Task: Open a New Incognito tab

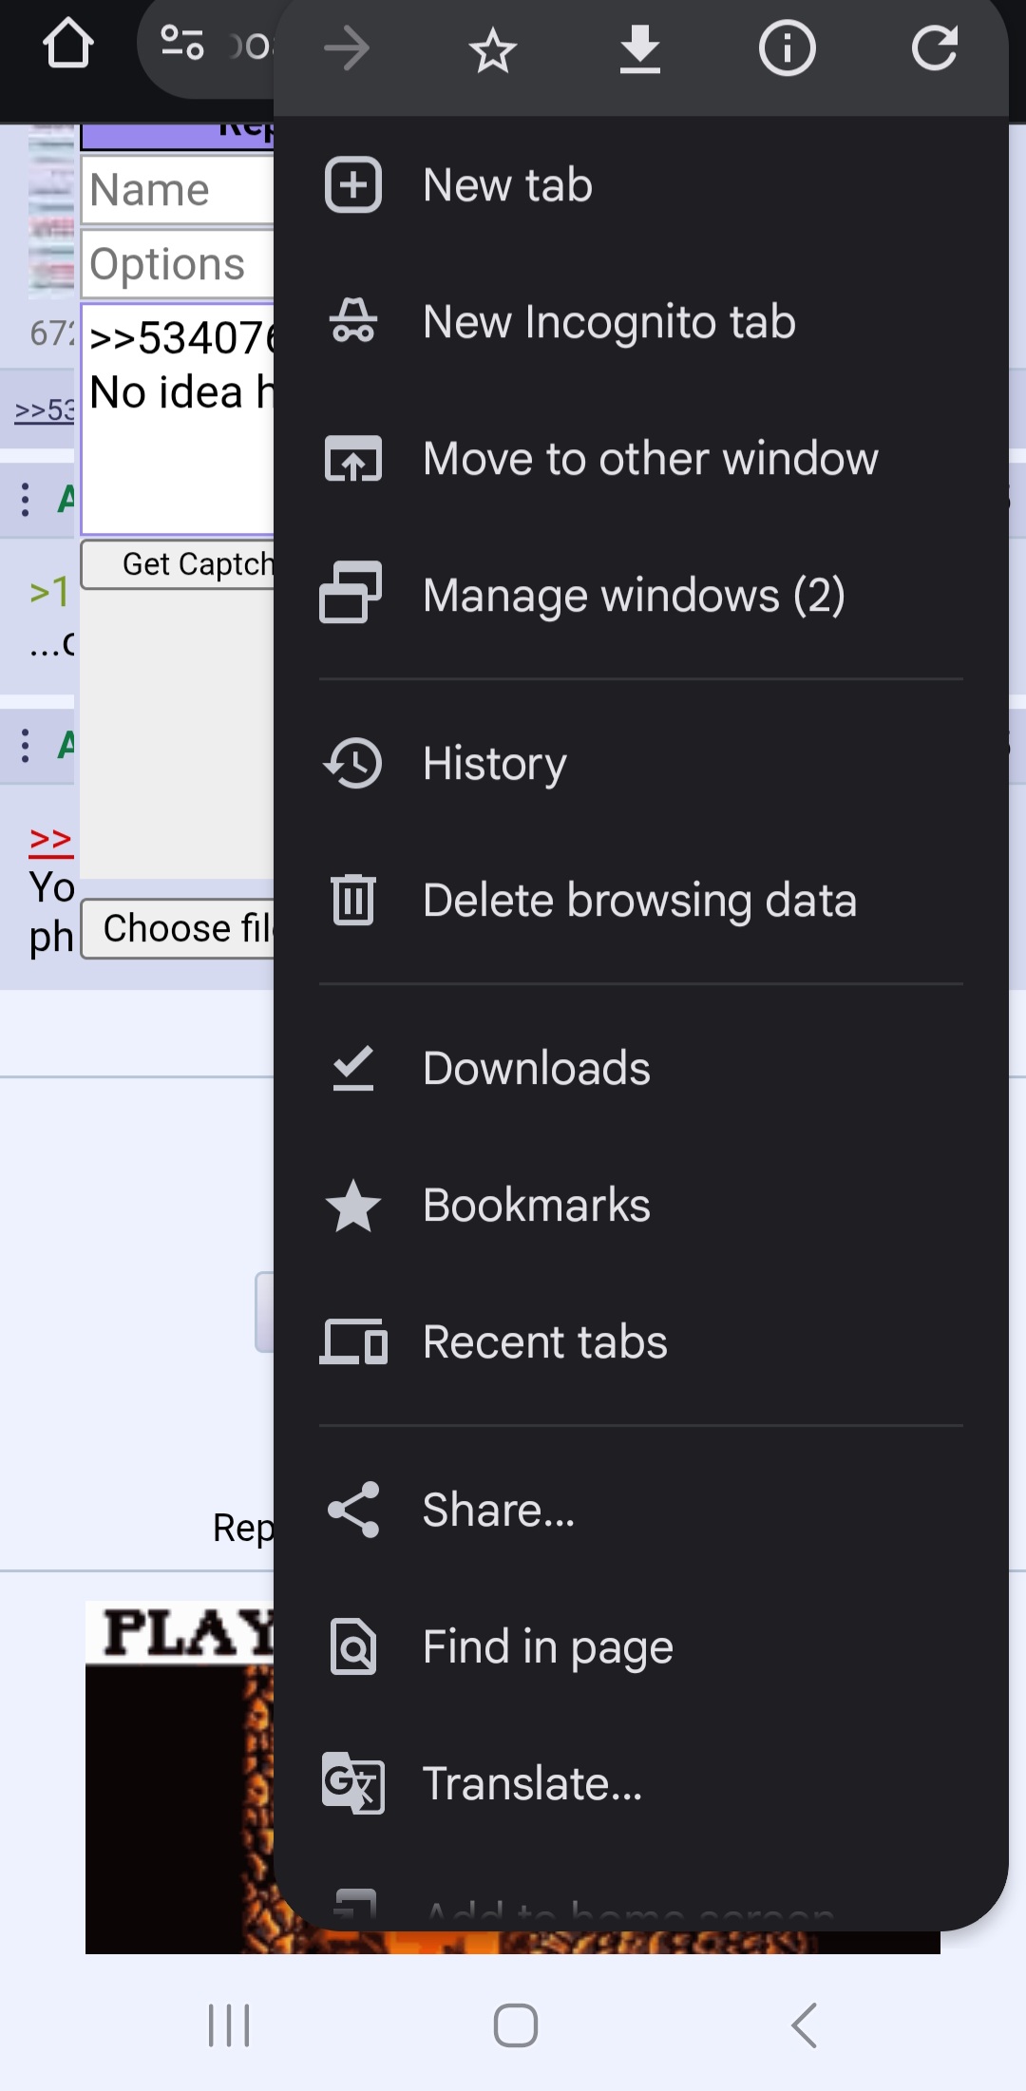Action: 641,322
